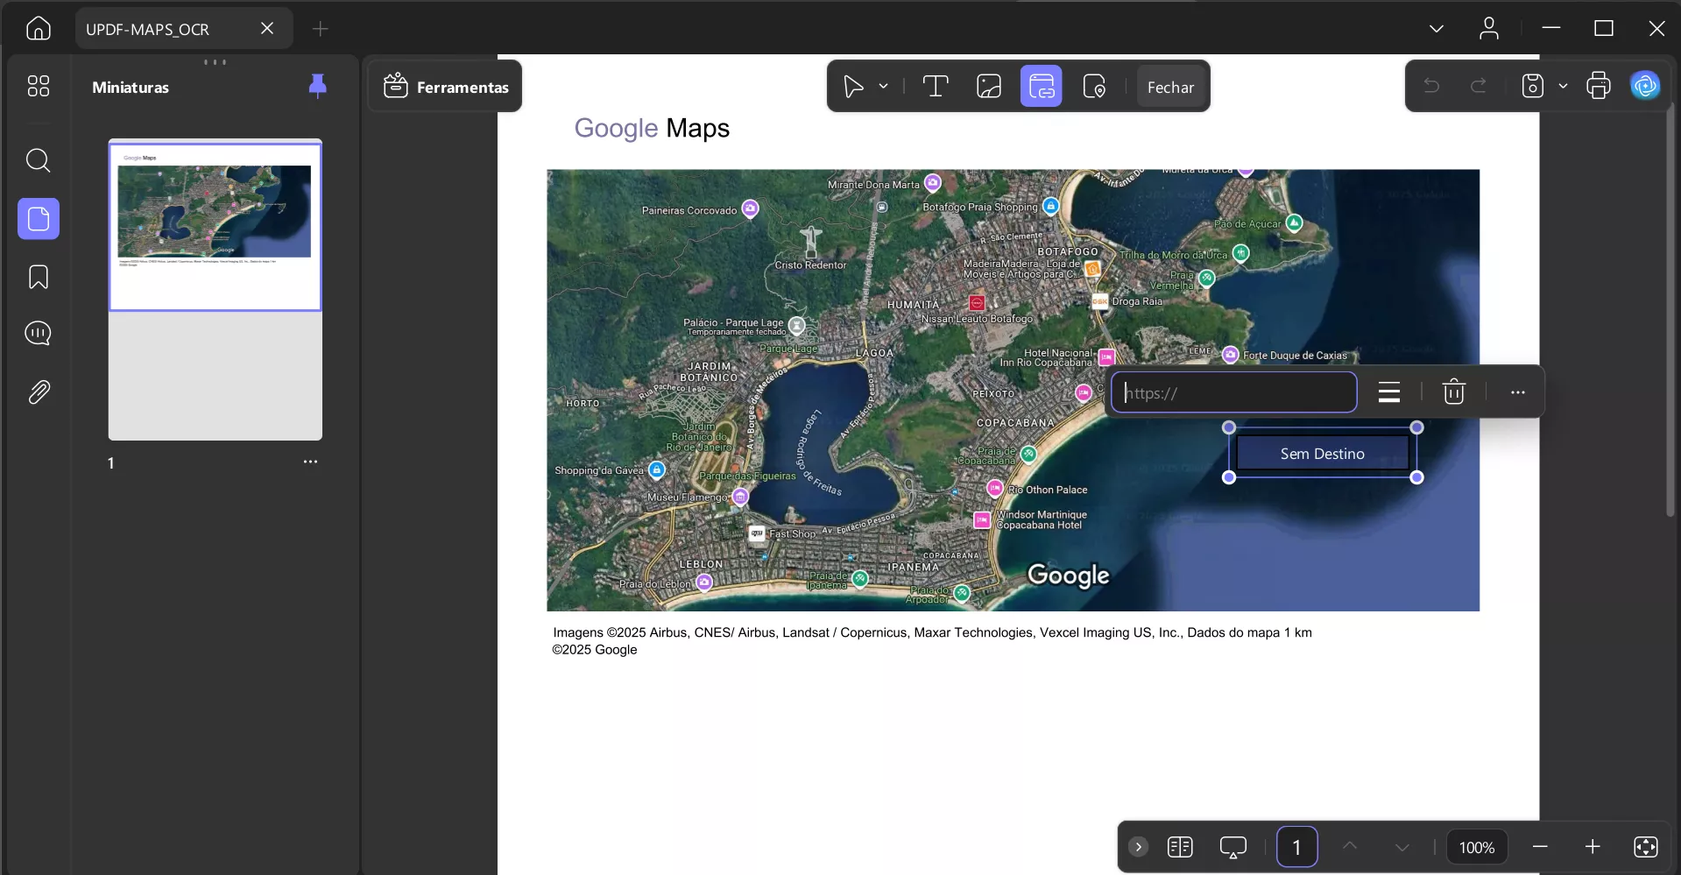The width and height of the screenshot is (1681, 875).
Task: Open the search sidebar icon
Action: (x=39, y=160)
